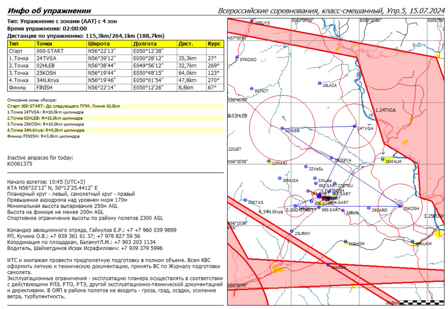Image resolution: width=448 pixels, height=309 pixels.
Task: Click the inactive airspace code KO061375
Action: click(20, 164)
